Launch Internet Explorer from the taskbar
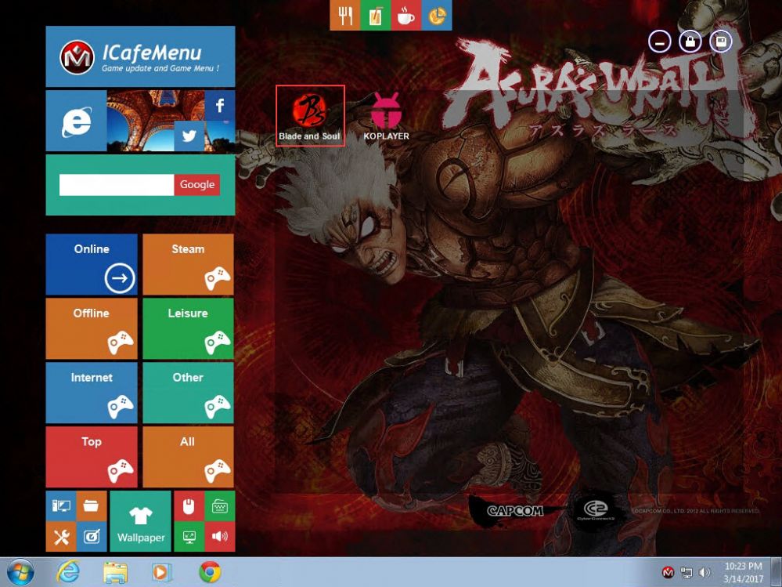Image resolution: width=782 pixels, height=587 pixels. (68, 571)
